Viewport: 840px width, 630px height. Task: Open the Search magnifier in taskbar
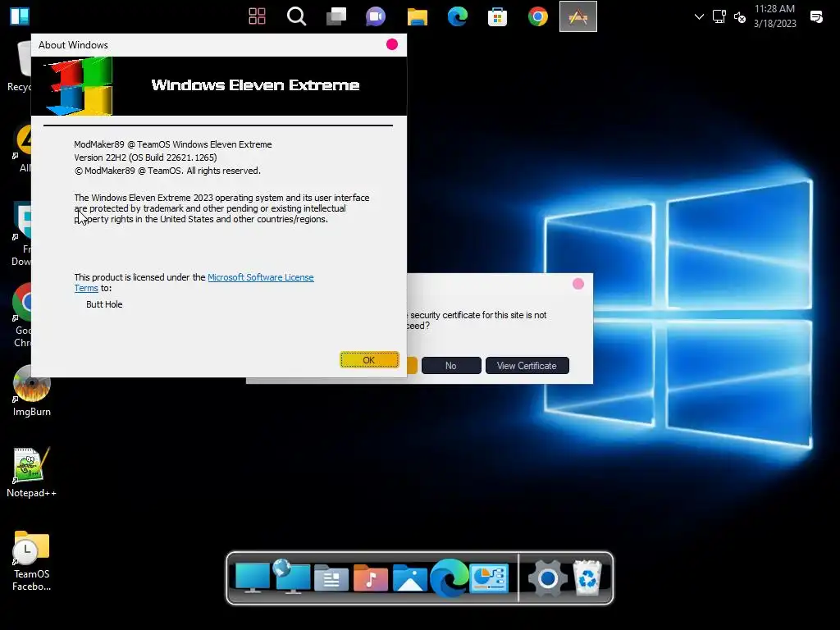tap(296, 16)
